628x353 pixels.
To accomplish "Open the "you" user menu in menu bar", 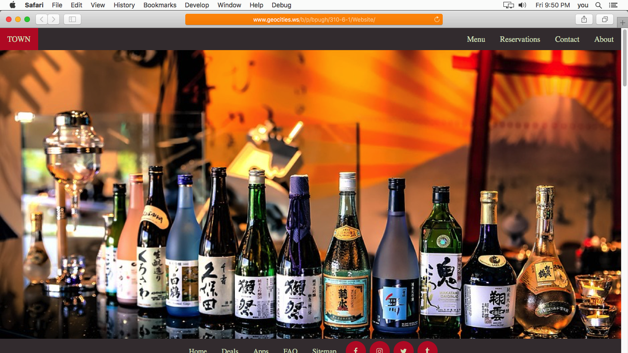I will [583, 5].
